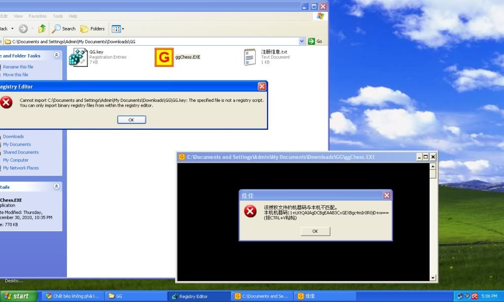This screenshot has height=302, width=504.
Task: Switch to the 佳佳 taskbar item
Action: coord(325,296)
